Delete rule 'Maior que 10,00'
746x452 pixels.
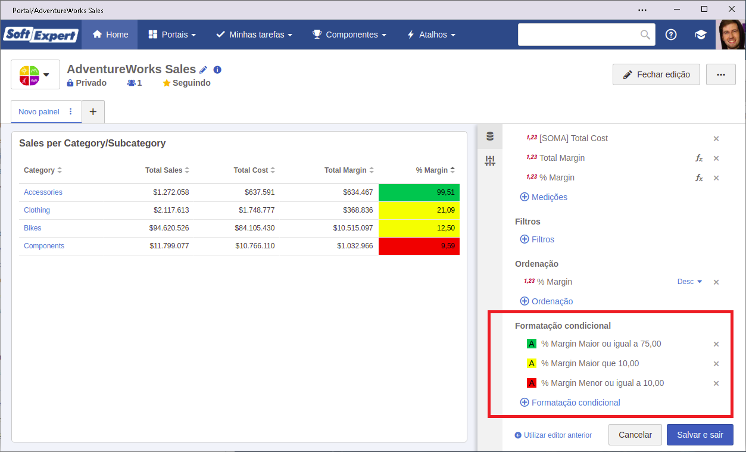(716, 364)
